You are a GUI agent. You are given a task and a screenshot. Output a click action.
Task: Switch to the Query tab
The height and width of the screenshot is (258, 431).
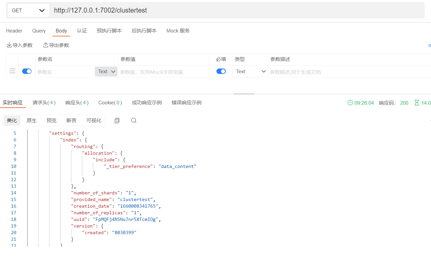pyautogui.click(x=39, y=31)
